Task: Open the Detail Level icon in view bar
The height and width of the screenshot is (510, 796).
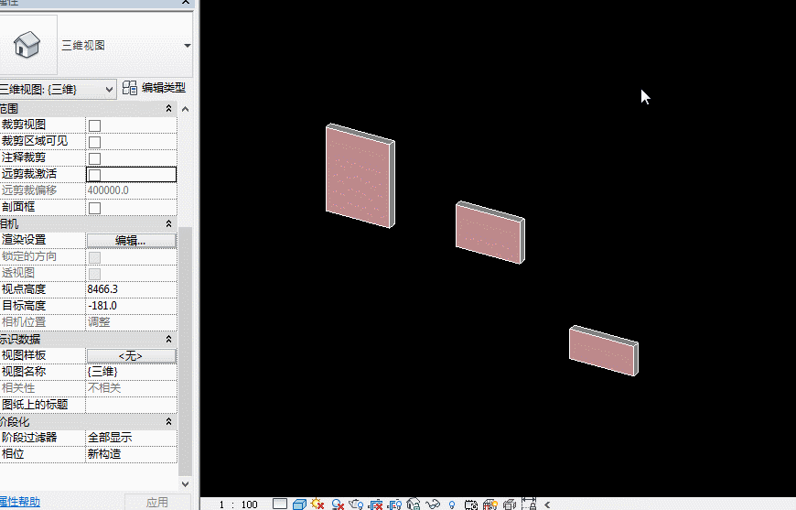Action: 280,504
